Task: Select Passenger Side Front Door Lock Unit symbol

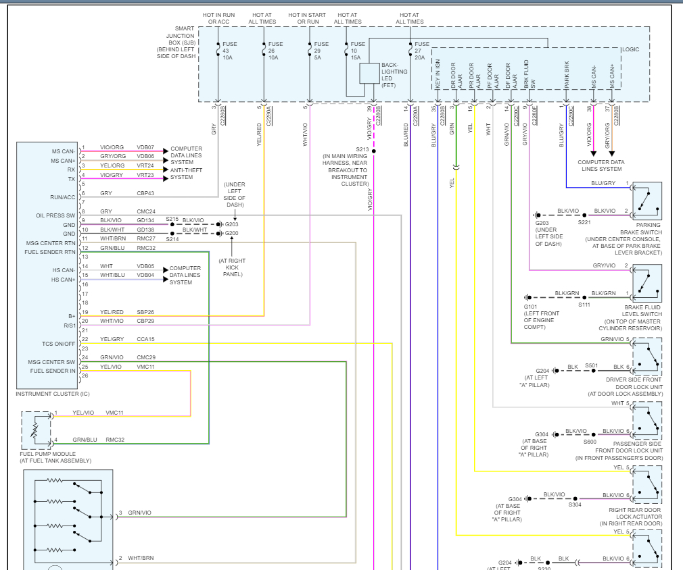Action: point(647,422)
